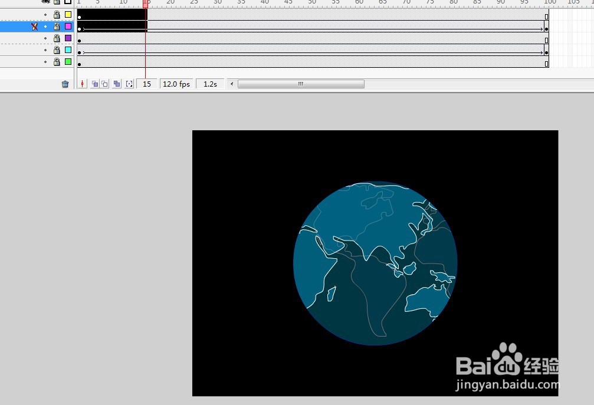The height and width of the screenshot is (405, 594).
Task: Enable Onion Skin Outlines
Action: tap(105, 84)
